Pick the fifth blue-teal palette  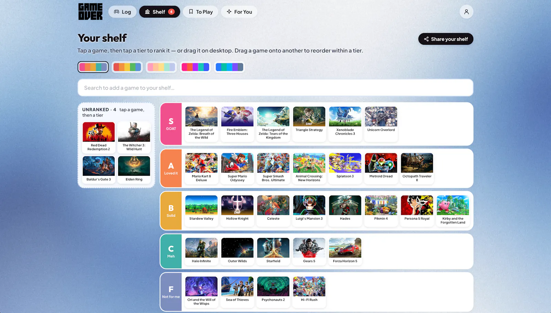click(229, 67)
